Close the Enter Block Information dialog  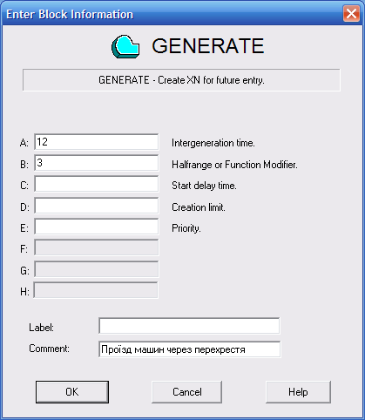[351, 14]
